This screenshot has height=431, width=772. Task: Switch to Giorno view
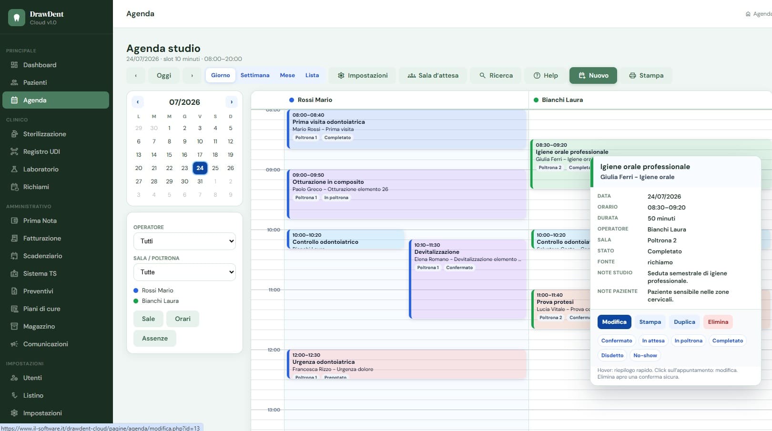click(x=221, y=75)
